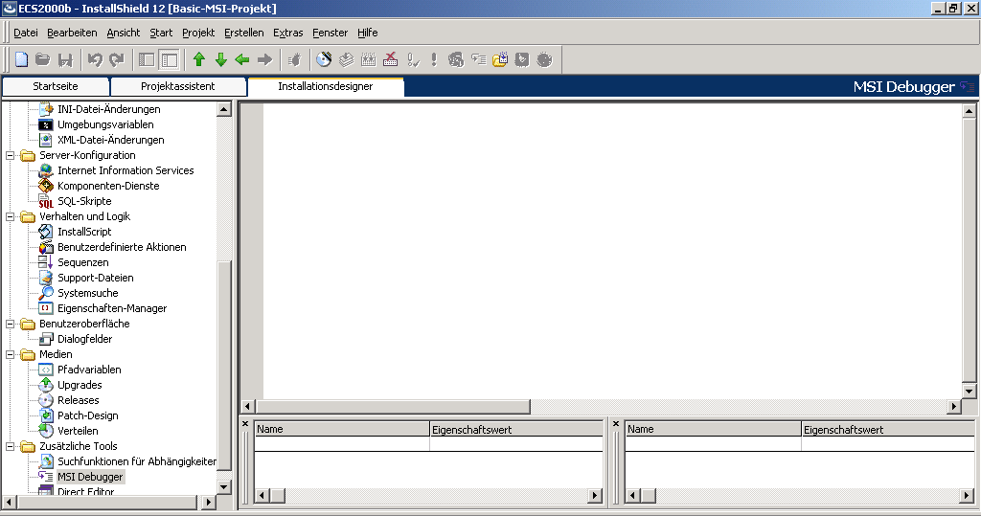Toggle the view list pane toolbar button
The height and width of the screenshot is (516, 981).
[x=147, y=59]
